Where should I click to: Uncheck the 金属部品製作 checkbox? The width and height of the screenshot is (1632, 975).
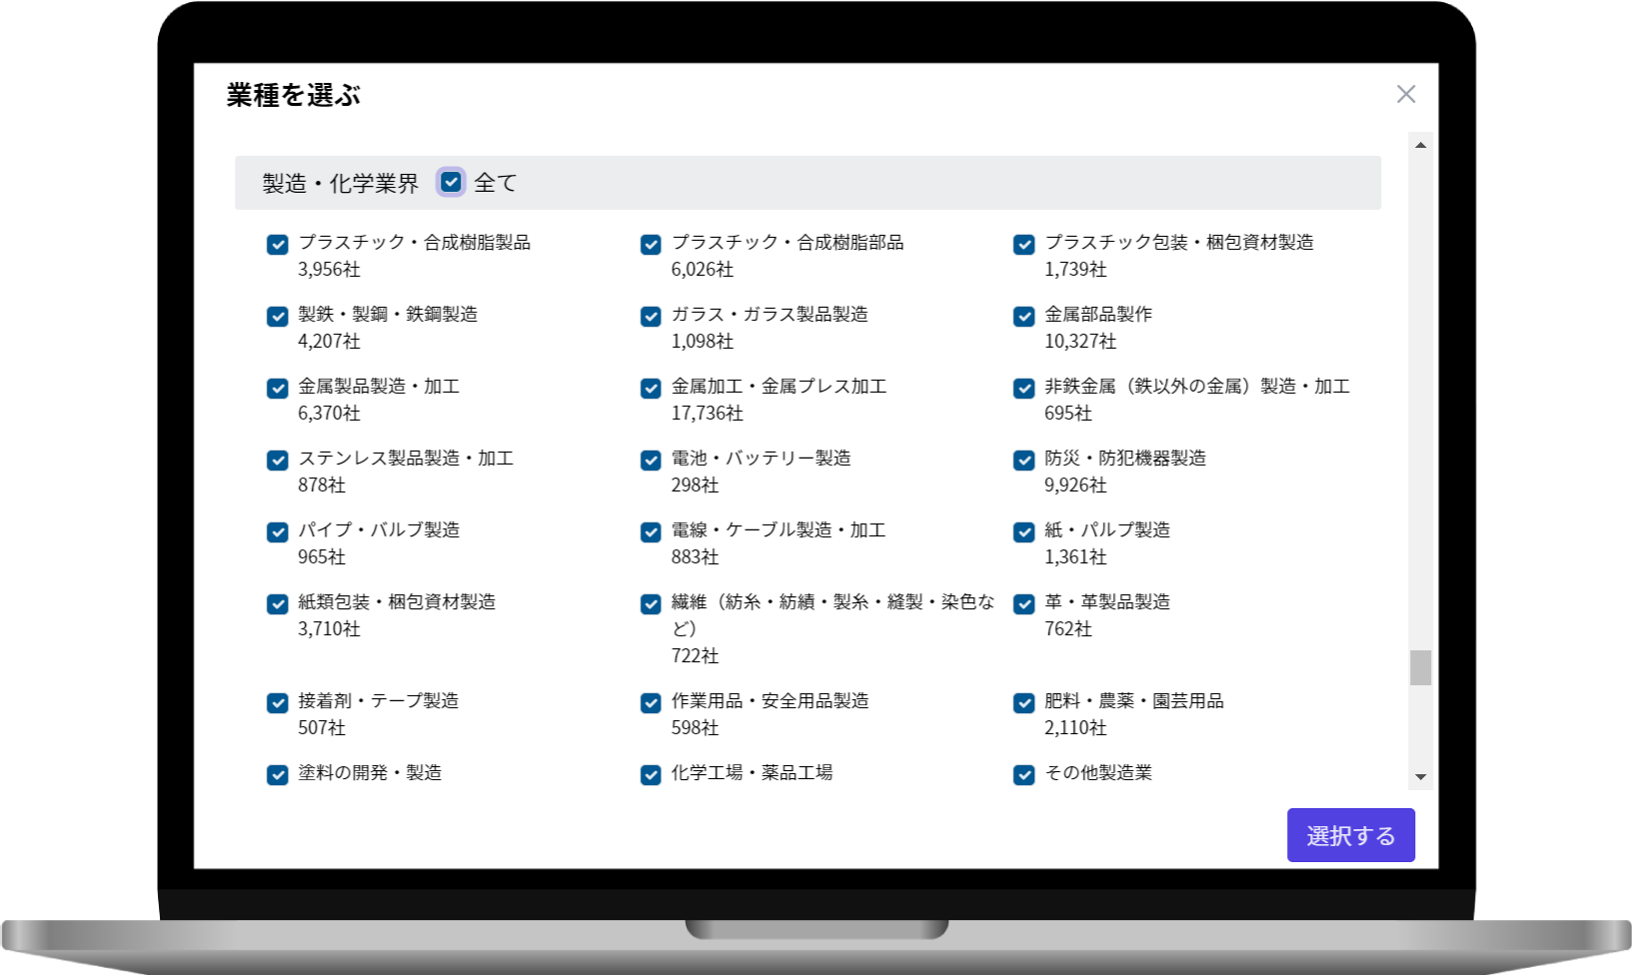pyautogui.click(x=1023, y=317)
